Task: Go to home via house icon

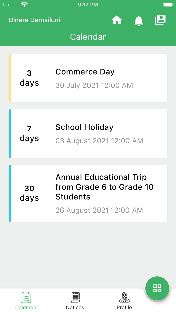Action: 117,20
